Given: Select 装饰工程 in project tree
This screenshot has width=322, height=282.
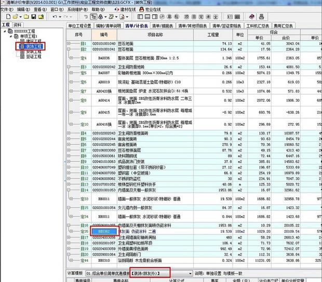Looking at the screenshot, I should click(x=32, y=46).
